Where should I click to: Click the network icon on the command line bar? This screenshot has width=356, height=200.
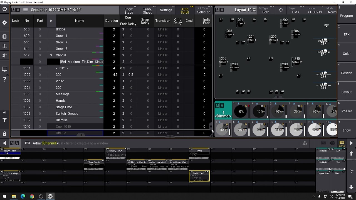305,143
